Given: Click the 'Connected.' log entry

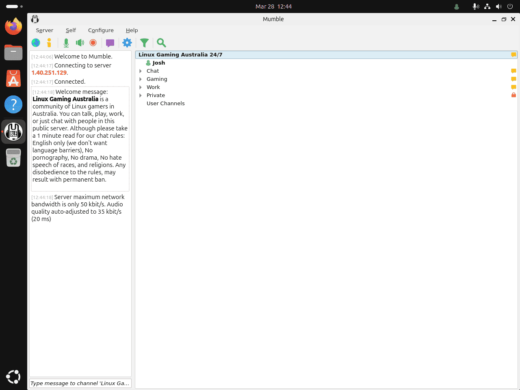Looking at the screenshot, I should [x=70, y=82].
